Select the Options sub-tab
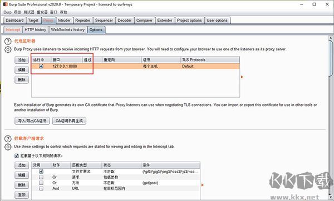 coord(96,29)
